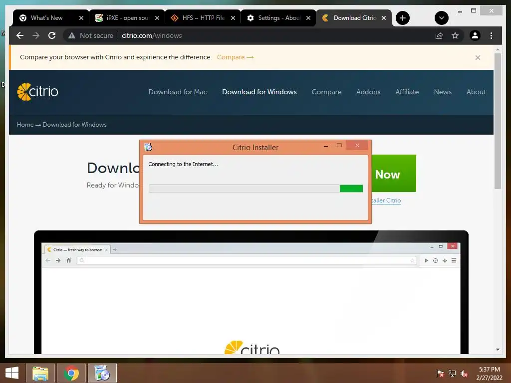The height and width of the screenshot is (383, 511).
Task: Maximize the Chrome browser window
Action: coord(474,11)
